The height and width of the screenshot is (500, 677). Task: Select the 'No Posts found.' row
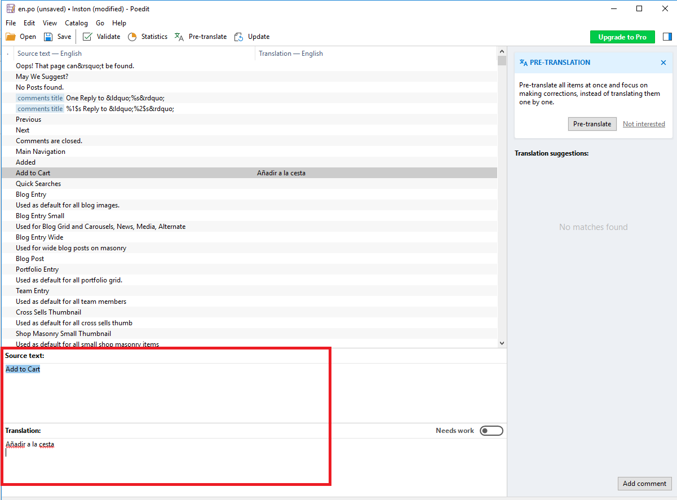pyautogui.click(x=249, y=87)
